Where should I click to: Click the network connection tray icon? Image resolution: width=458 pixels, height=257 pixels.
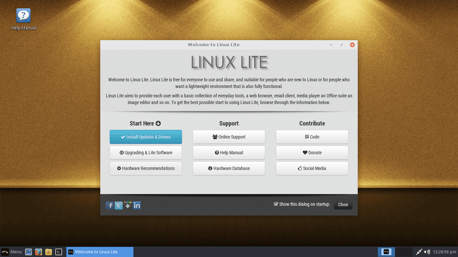(419, 252)
